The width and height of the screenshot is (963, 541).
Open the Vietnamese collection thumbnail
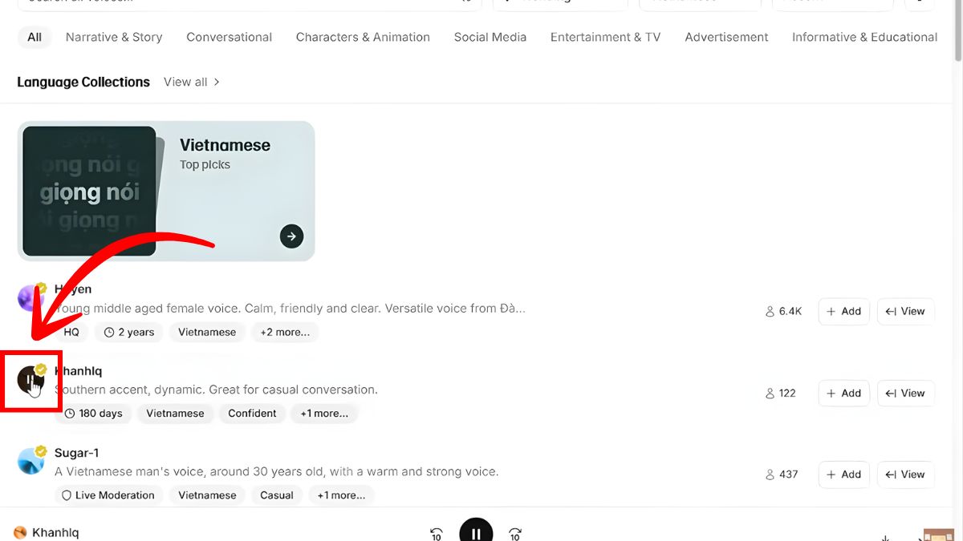click(x=89, y=191)
